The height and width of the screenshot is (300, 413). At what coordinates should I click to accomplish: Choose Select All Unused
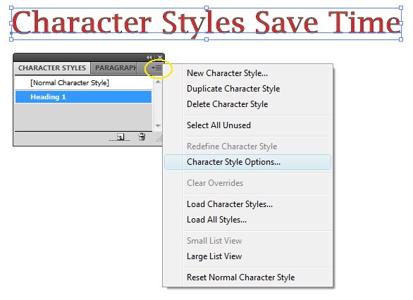(x=247, y=125)
